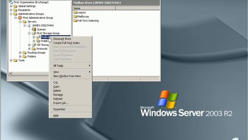Choose Dismount Store from context menu
Screen dimensions: 248x140
[71, 39]
